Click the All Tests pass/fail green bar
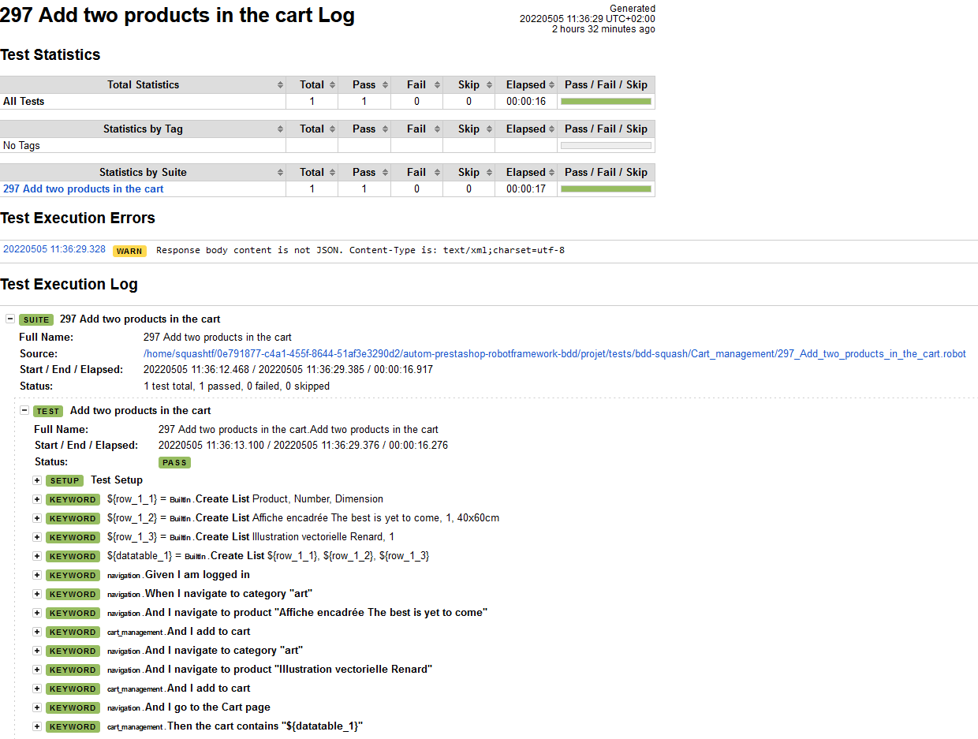978x739 pixels. 606,102
